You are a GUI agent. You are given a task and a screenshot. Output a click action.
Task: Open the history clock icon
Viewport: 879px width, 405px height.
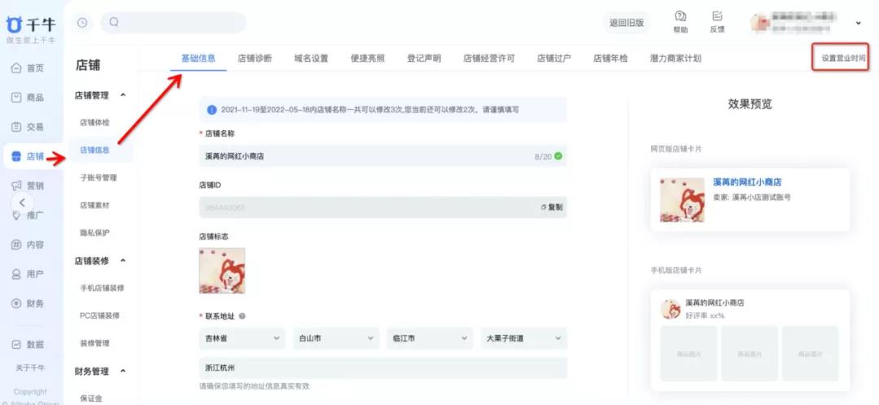82,23
